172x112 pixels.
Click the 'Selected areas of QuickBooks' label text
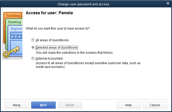click(57, 48)
